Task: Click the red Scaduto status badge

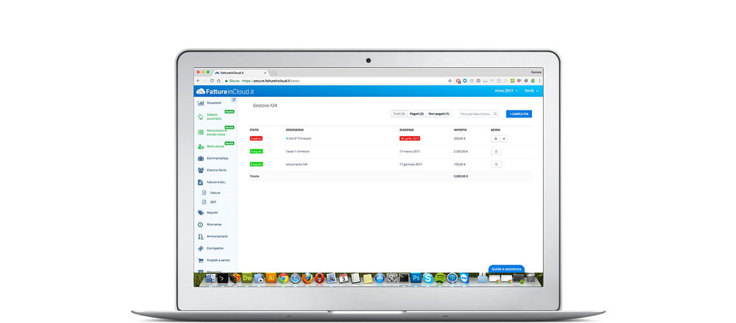Action: tap(256, 138)
